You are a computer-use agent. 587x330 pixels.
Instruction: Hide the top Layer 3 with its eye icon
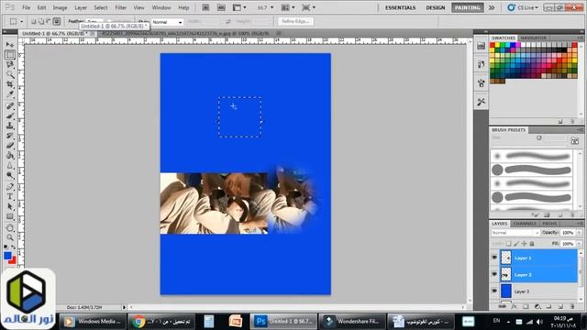click(x=494, y=258)
